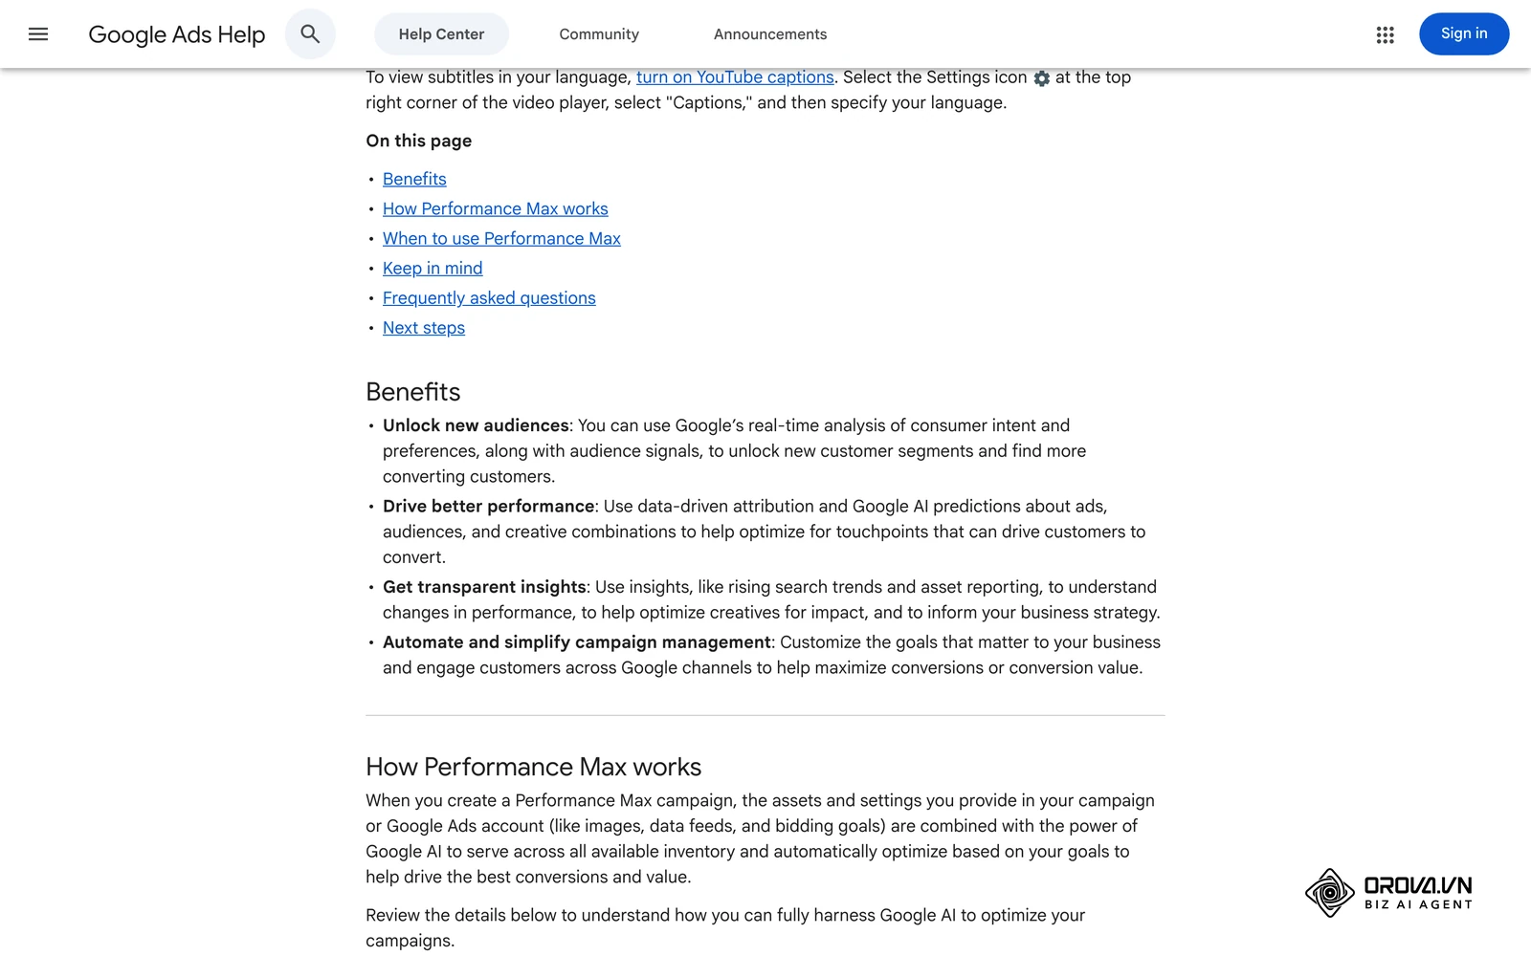Select 'Get transparent insights' bold text

(485, 587)
